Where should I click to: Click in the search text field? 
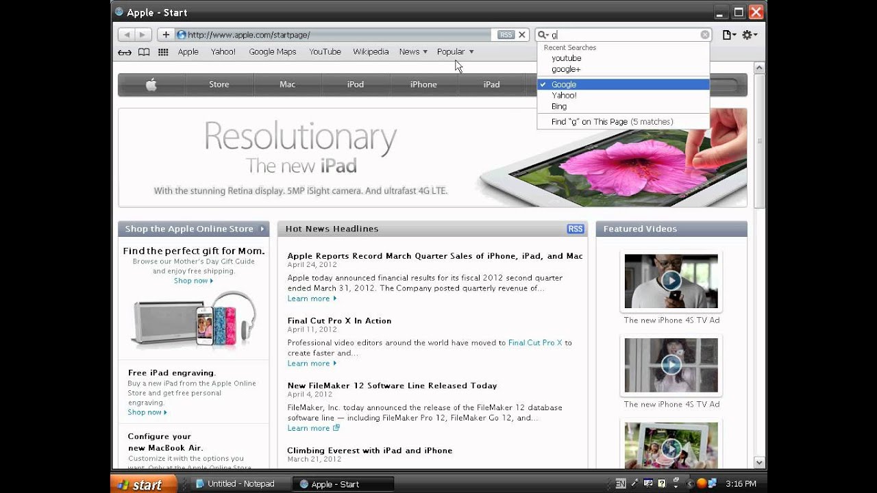coord(625,35)
